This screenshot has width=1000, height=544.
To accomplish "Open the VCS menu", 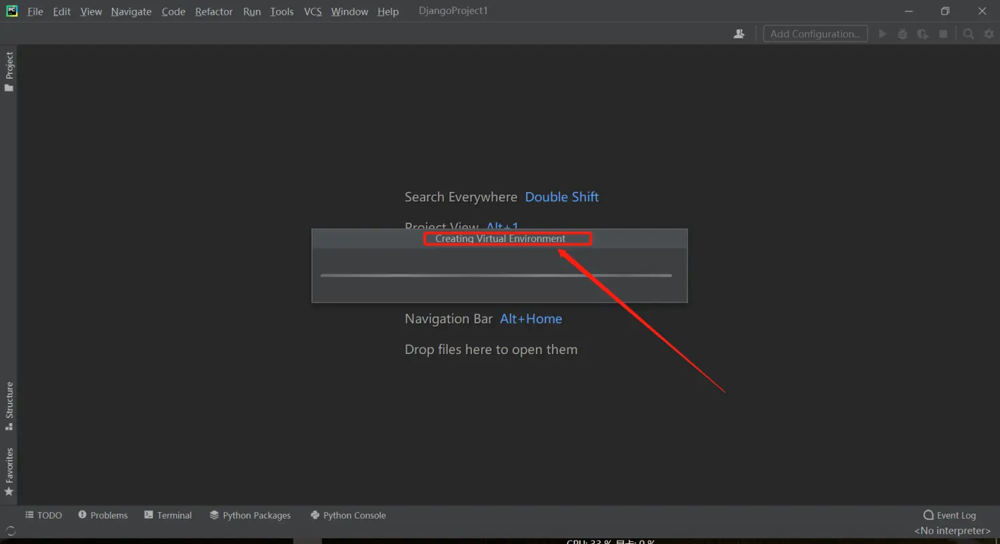I will (313, 11).
